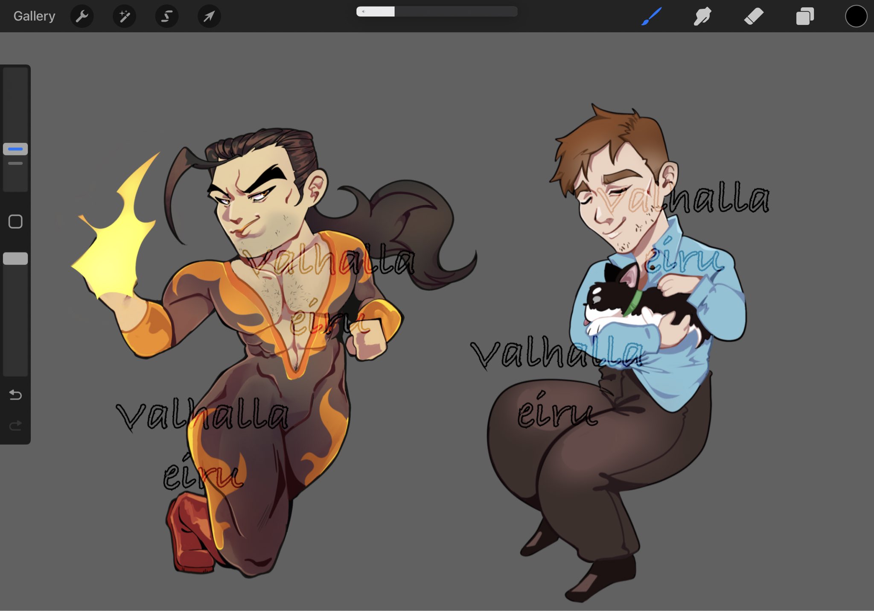
Task: Click the brush opacity slider handle
Action: click(15, 259)
